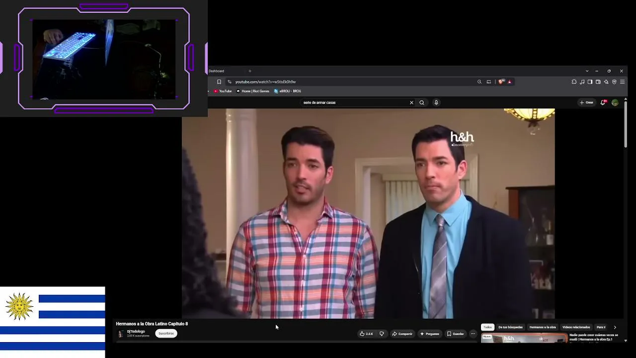Click the YouTube video player
The height and width of the screenshot is (358, 636).
(368, 213)
